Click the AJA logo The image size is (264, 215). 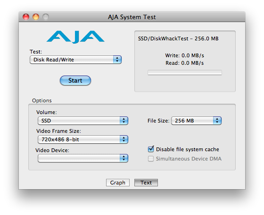point(75,37)
